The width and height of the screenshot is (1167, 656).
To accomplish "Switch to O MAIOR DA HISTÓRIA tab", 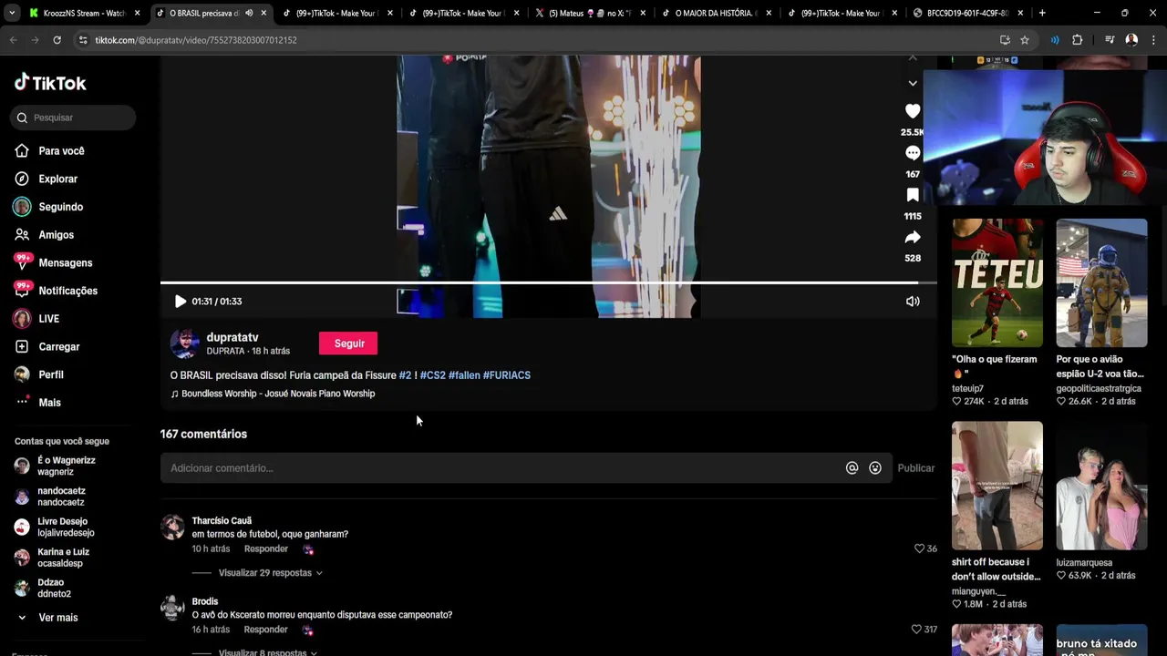I will 716,13.
